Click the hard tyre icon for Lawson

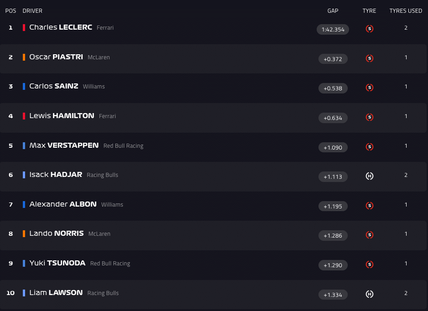tap(370, 294)
